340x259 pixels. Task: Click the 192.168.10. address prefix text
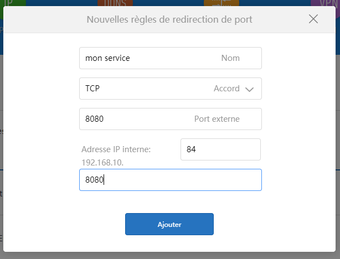(102, 163)
